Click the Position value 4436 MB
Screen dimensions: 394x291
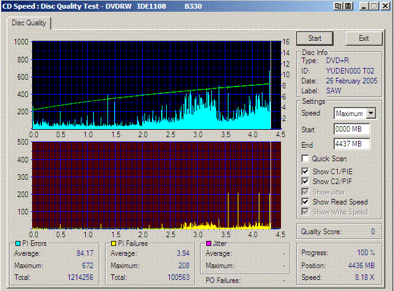tap(361, 266)
